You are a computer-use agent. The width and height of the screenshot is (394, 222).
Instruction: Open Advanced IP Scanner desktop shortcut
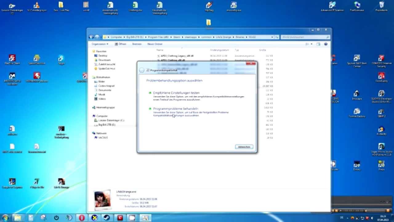[x=332, y=6]
